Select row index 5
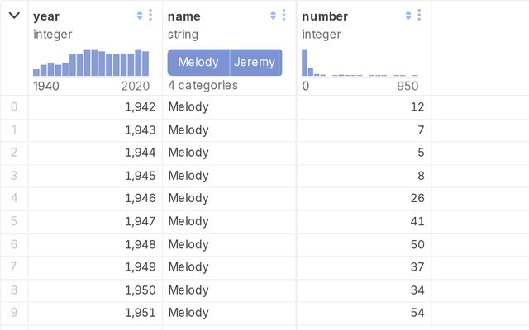Screen dimensions: 529x330 coord(13,221)
